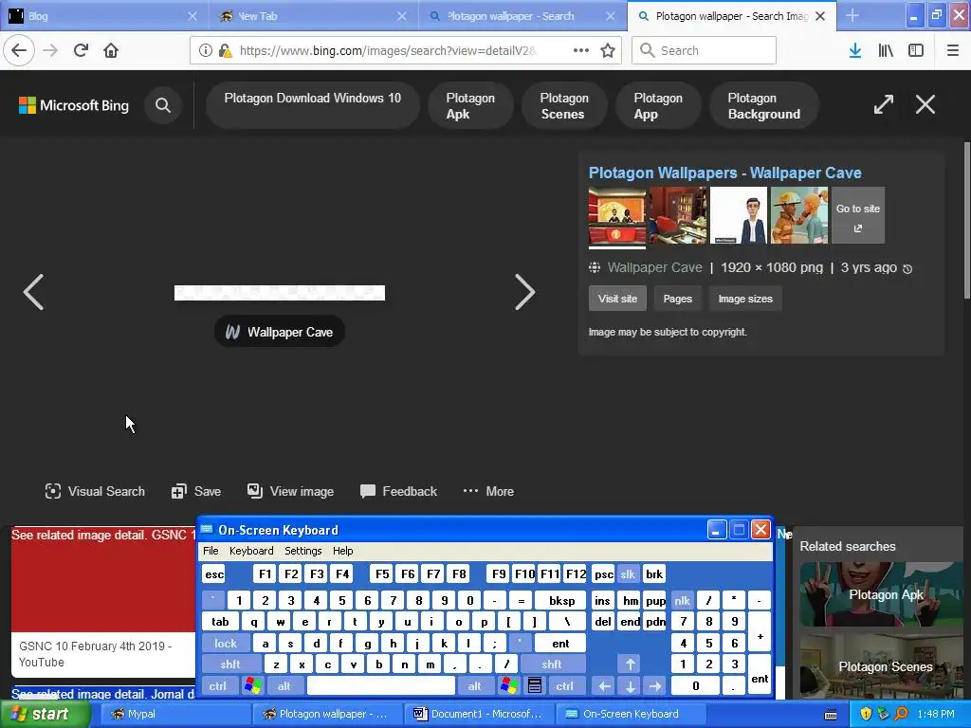The height and width of the screenshot is (728, 971).
Task: Click the Plotagon Background suggestion chip
Action: [764, 105]
